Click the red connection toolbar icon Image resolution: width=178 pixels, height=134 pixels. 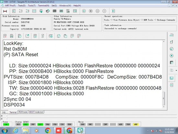(5, 11)
